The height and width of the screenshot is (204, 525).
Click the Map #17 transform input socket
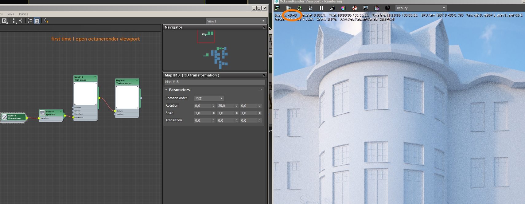click(39, 118)
